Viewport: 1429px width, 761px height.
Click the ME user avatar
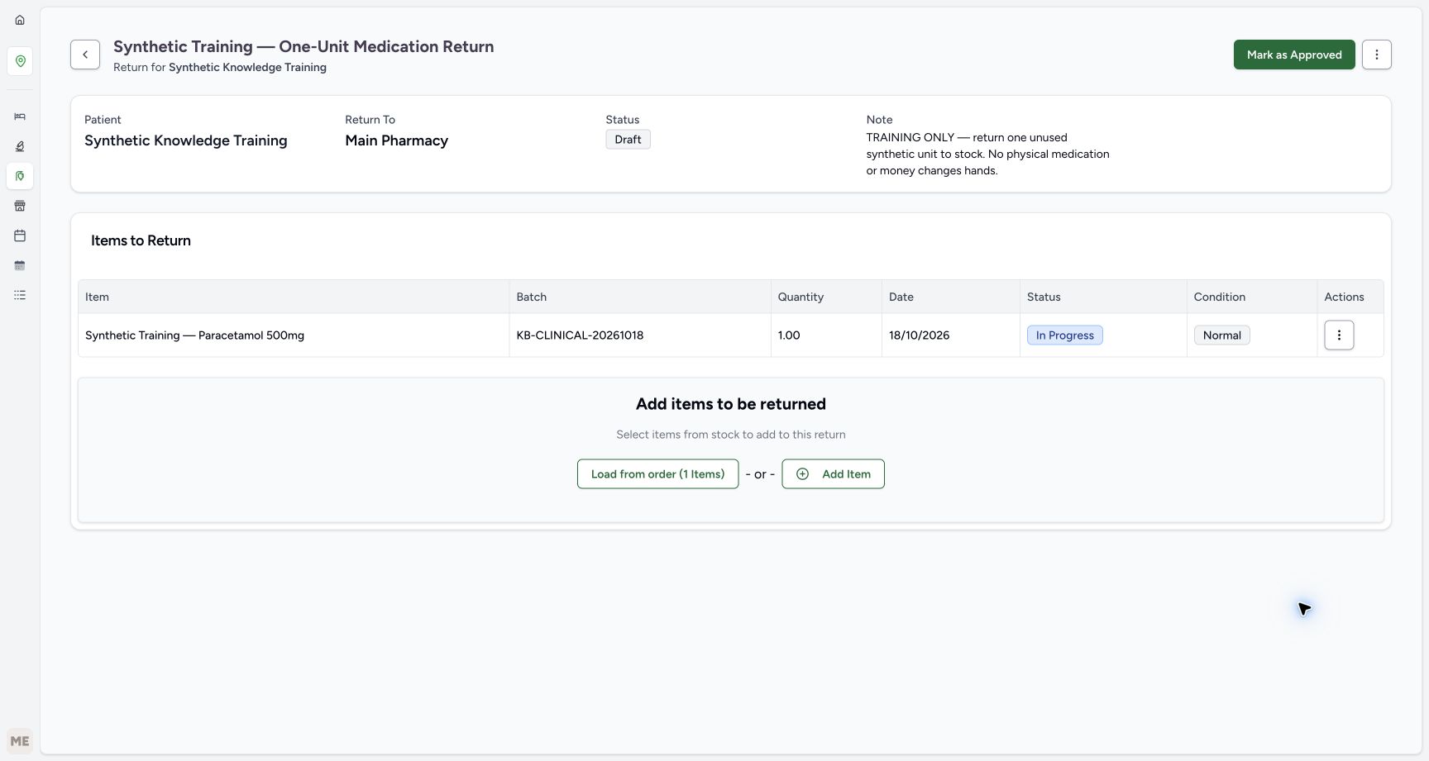pos(20,741)
